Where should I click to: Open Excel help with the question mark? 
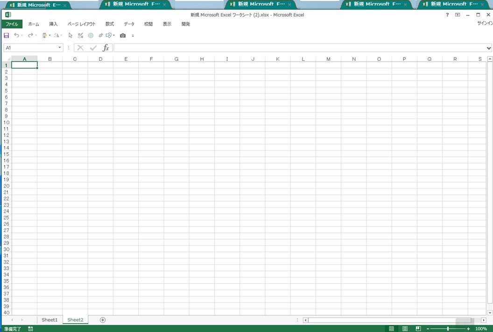click(447, 15)
